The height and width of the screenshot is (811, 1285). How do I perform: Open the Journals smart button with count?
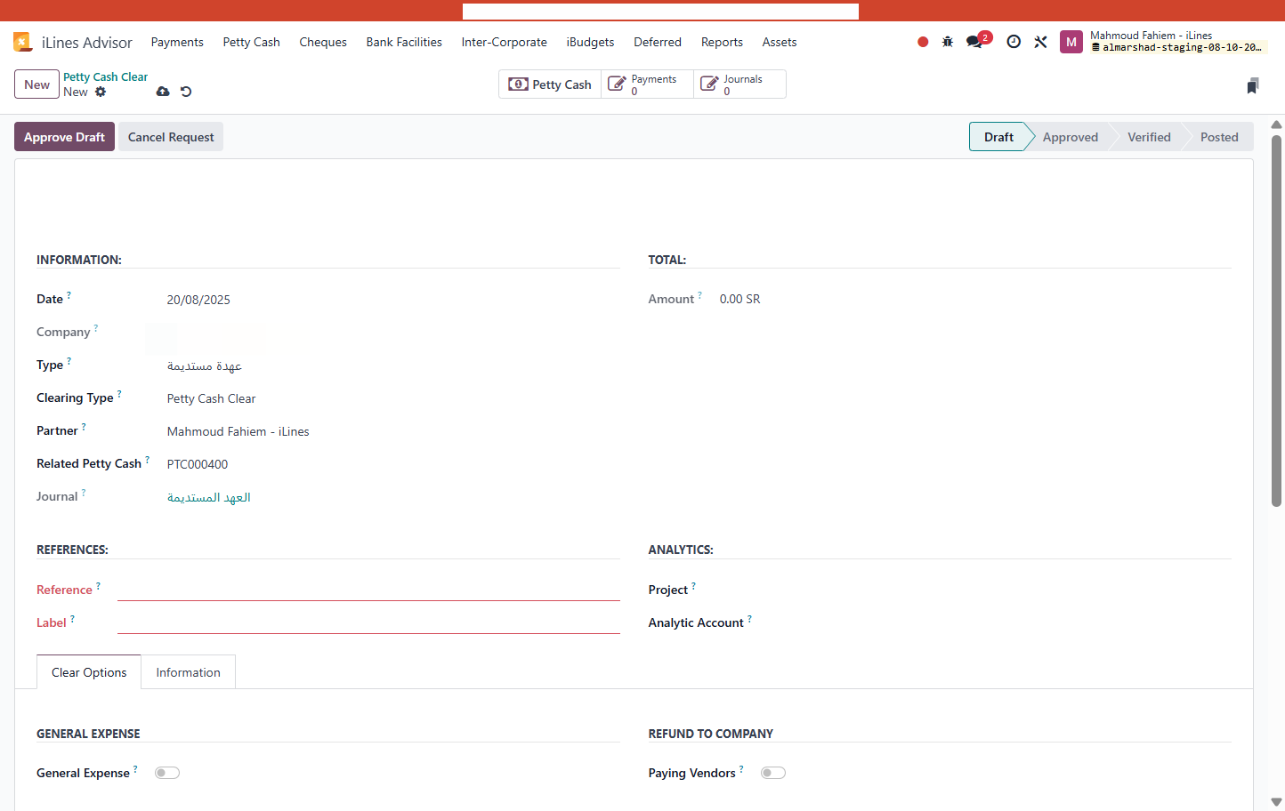(x=739, y=84)
